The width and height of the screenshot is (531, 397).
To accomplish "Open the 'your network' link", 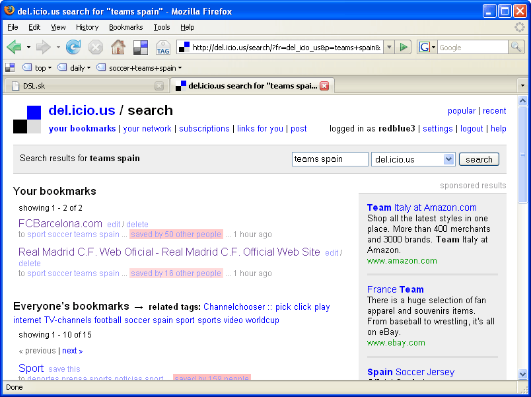I will [147, 128].
